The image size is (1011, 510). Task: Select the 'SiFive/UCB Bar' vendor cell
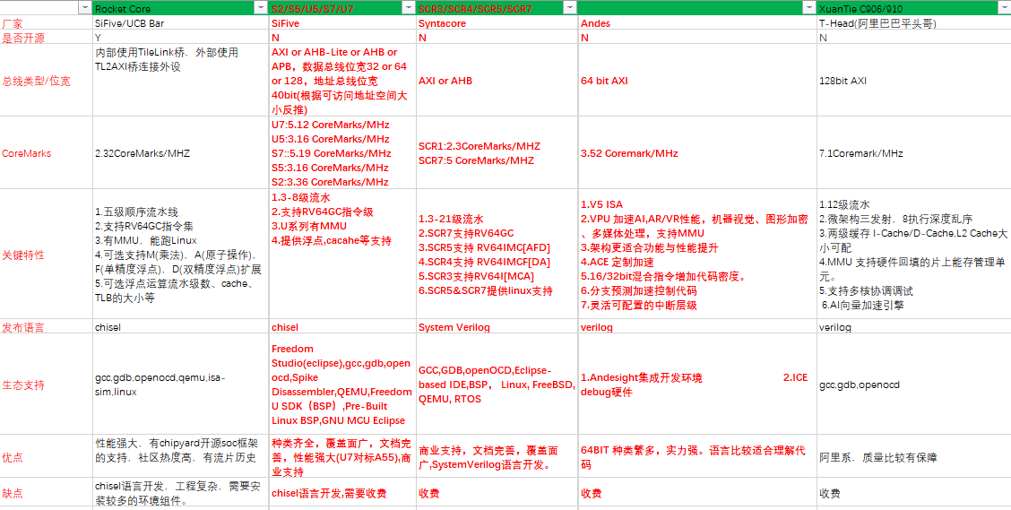(x=180, y=23)
